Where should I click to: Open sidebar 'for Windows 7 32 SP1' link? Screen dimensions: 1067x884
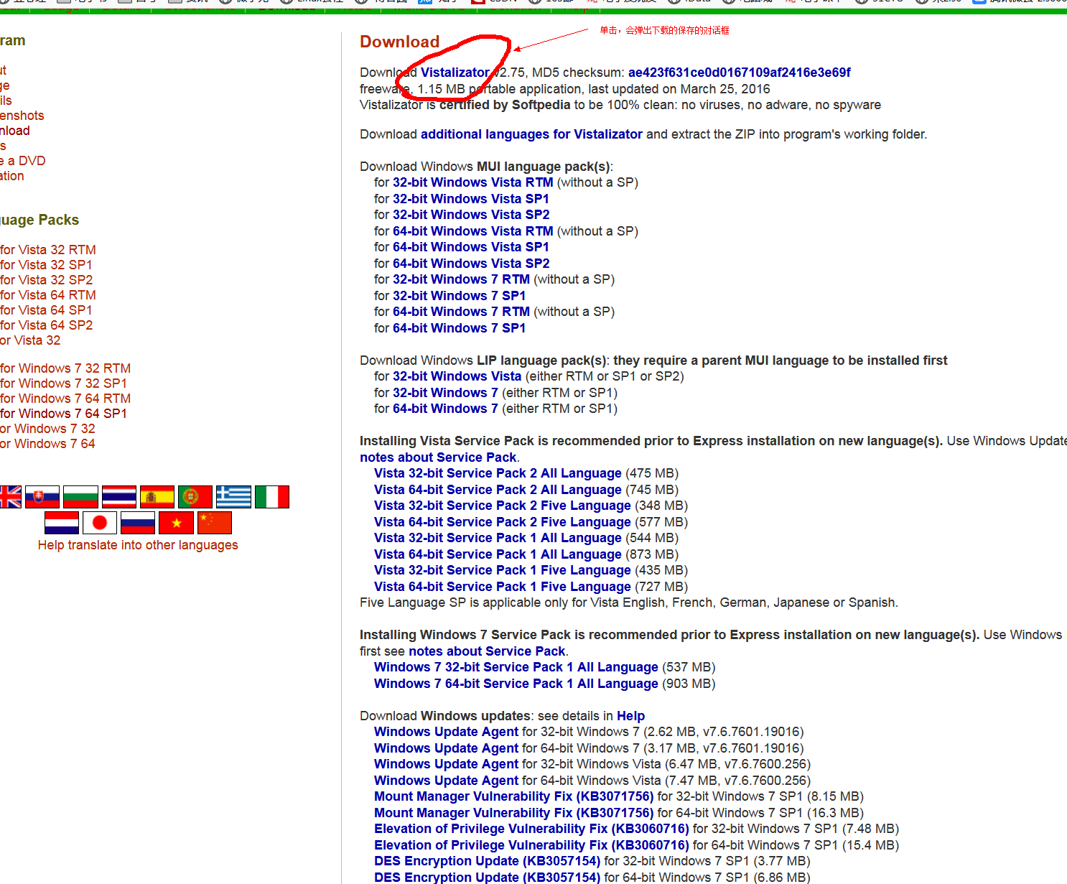(63, 383)
